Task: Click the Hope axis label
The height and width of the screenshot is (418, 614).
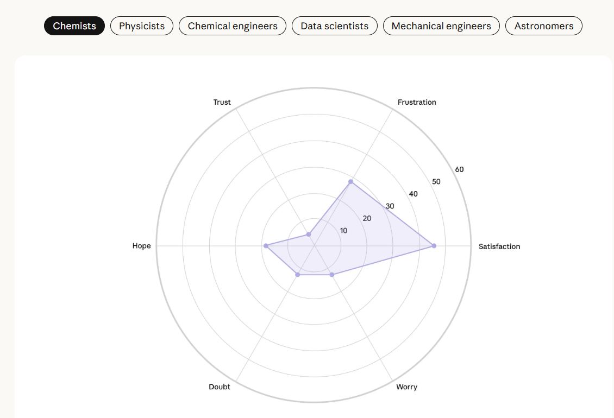Action: point(141,246)
